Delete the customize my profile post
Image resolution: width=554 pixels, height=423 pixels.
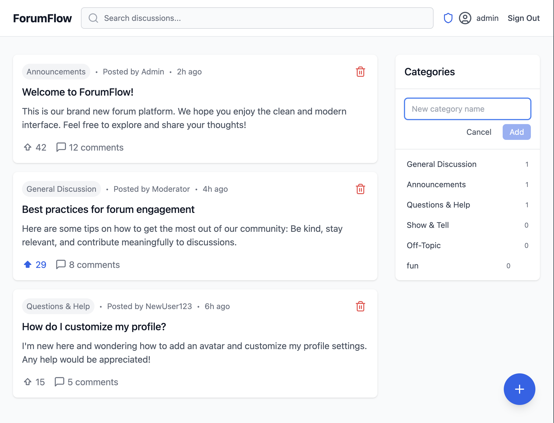point(360,306)
